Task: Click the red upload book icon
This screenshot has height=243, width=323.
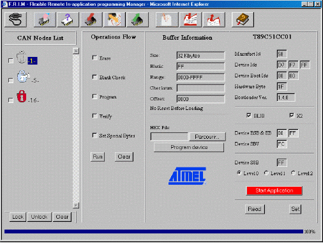Action: tap(214, 19)
